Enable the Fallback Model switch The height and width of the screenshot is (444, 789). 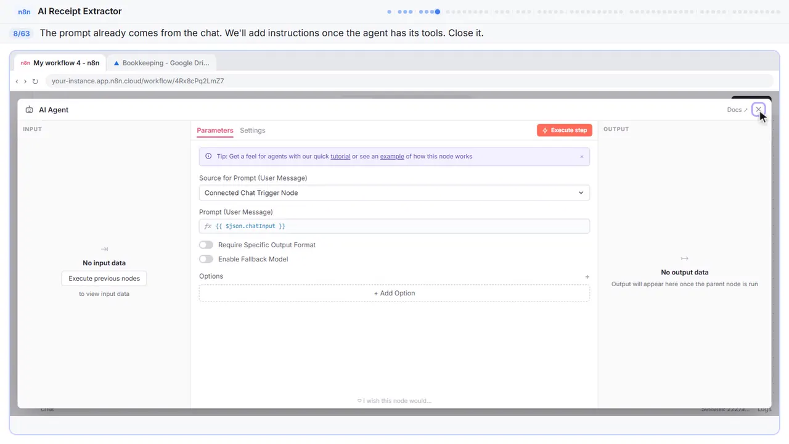pyautogui.click(x=206, y=259)
